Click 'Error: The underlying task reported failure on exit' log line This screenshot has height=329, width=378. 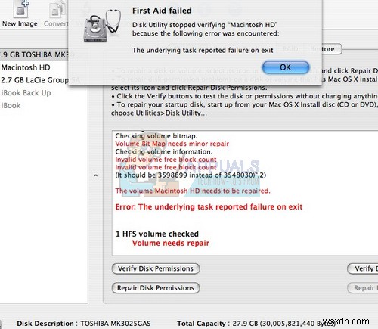(x=209, y=207)
